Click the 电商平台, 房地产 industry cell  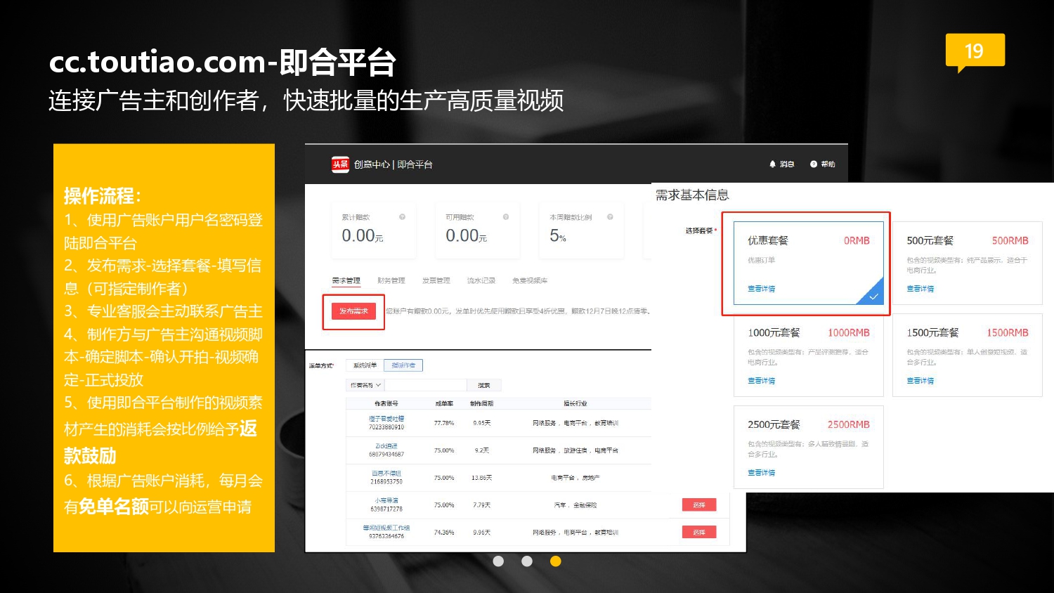click(x=575, y=478)
